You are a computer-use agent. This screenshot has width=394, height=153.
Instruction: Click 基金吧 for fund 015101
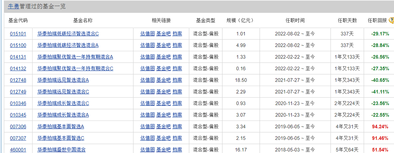coord(164,33)
